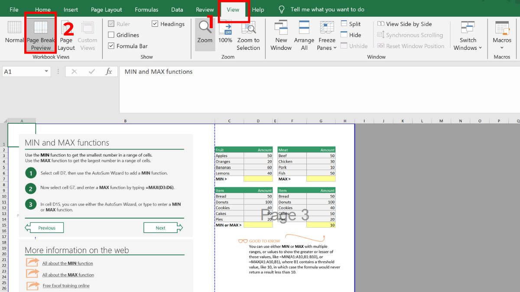Select column B header
Image resolution: width=520 pixels, height=292 pixels.
(125, 121)
